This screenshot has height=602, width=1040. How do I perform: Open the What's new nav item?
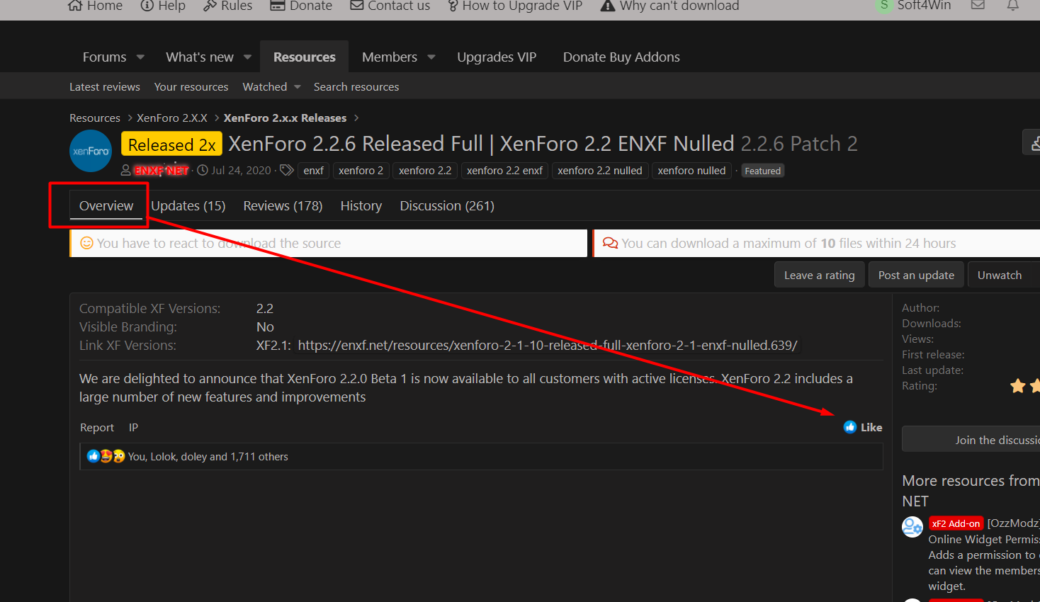[200, 57]
